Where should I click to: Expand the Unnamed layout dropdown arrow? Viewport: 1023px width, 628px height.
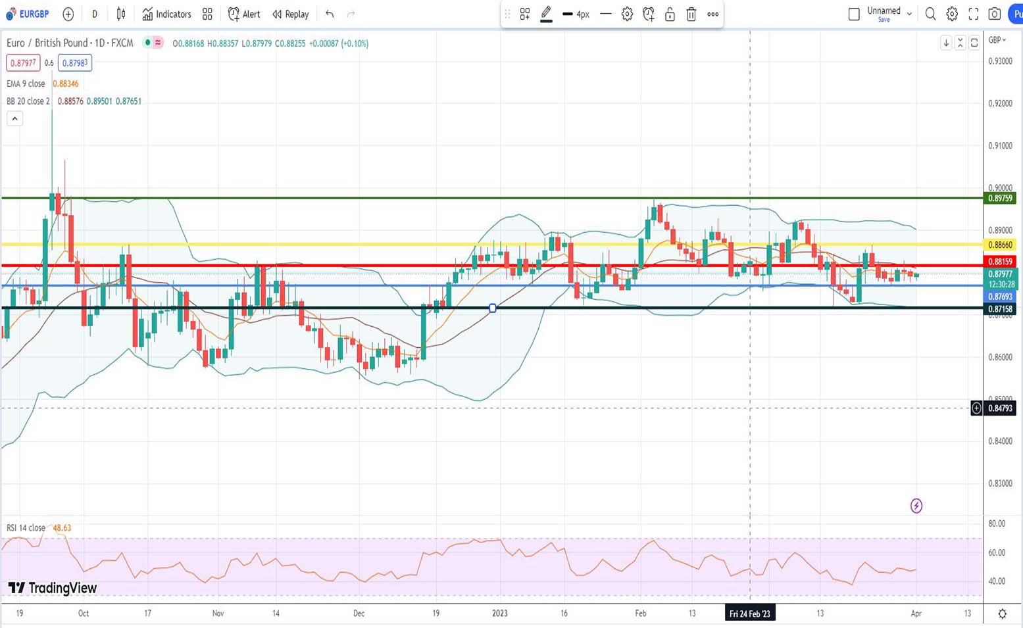click(x=909, y=14)
